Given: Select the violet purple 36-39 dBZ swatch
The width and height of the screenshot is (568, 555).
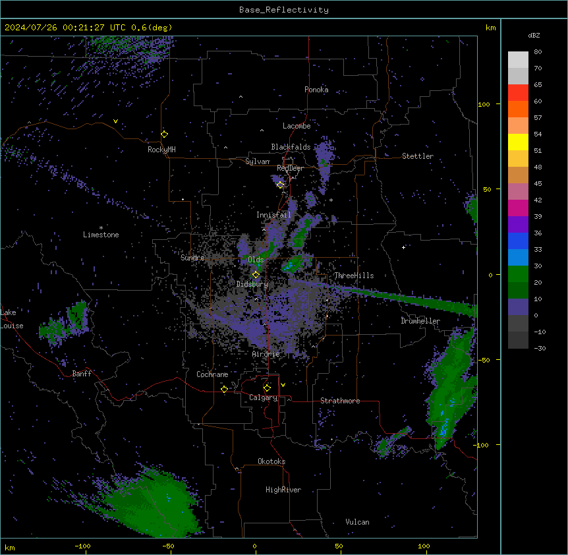Looking at the screenshot, I should 518,225.
